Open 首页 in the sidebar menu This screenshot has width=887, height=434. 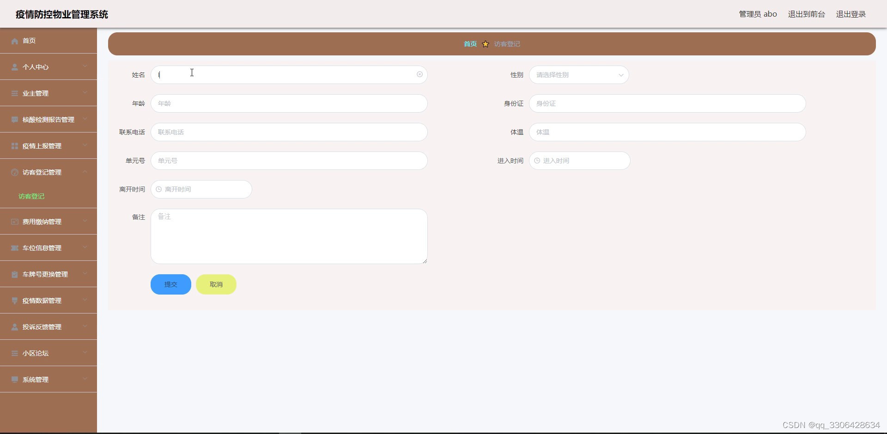pos(49,41)
